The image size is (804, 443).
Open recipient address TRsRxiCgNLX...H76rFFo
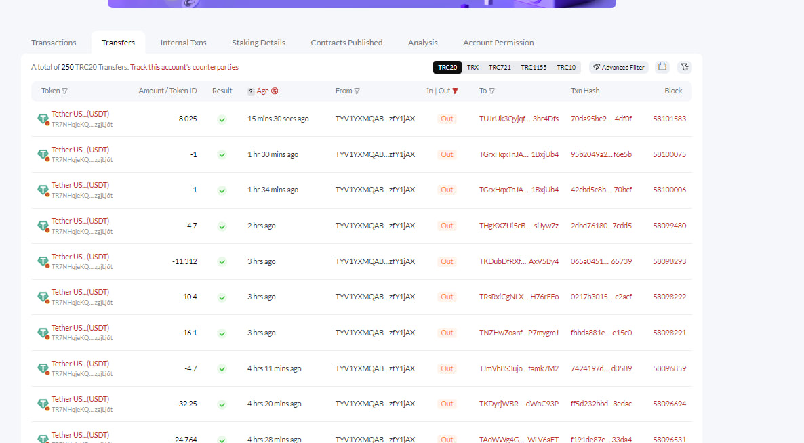(519, 297)
